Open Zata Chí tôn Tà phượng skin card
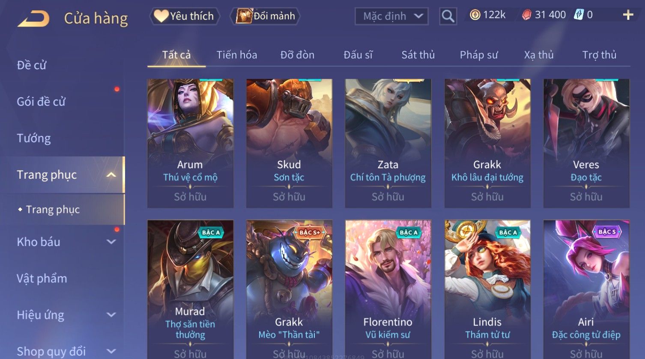 tap(388, 143)
